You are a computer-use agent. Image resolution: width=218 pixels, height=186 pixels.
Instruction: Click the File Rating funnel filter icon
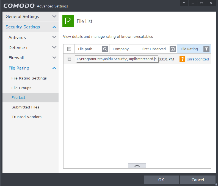pos(207,49)
